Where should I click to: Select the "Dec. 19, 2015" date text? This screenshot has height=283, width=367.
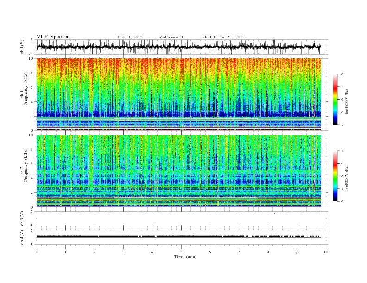[x=129, y=37]
